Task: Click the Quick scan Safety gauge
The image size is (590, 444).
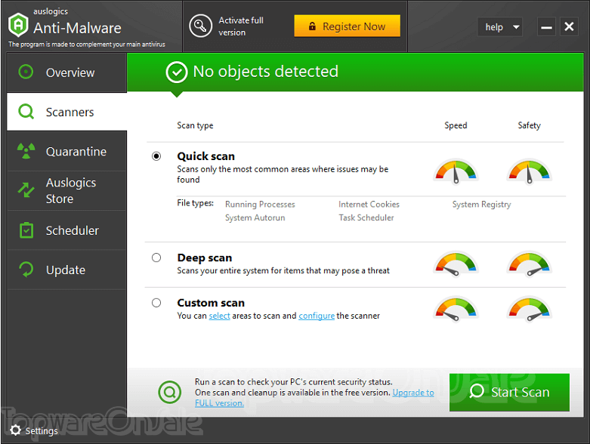Action: (529, 171)
